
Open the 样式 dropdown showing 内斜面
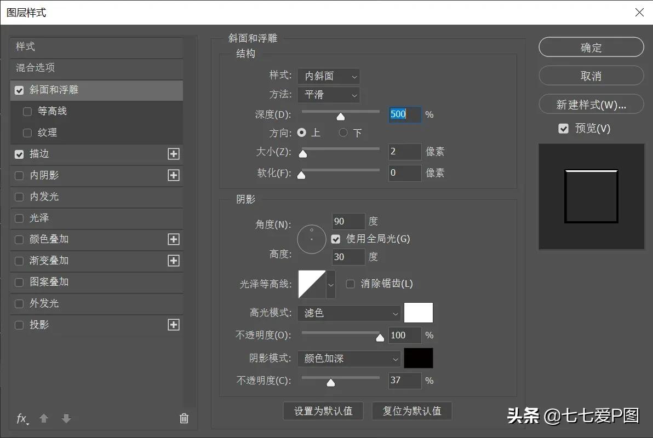(329, 76)
